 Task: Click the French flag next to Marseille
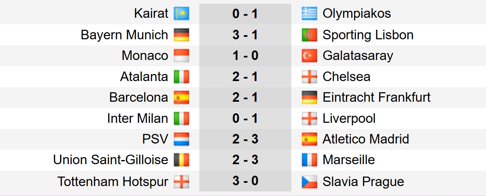coord(309,160)
